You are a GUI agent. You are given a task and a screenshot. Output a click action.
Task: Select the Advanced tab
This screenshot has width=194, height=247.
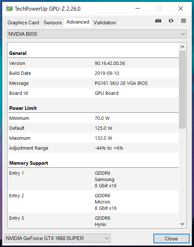click(x=78, y=22)
